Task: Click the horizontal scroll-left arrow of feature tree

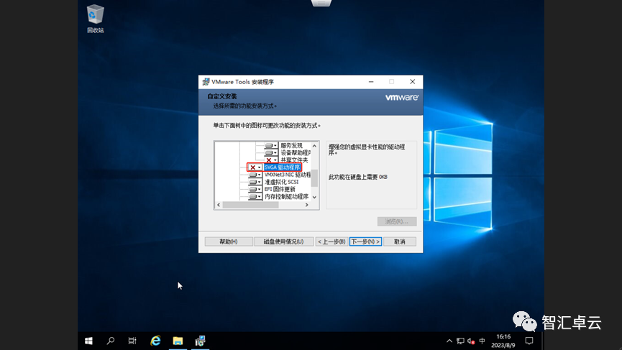Action: tap(219, 205)
